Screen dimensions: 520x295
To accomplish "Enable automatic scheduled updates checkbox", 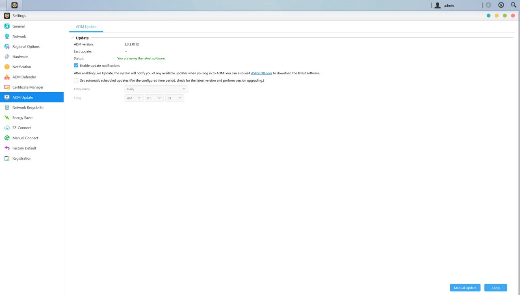I will click(76, 80).
